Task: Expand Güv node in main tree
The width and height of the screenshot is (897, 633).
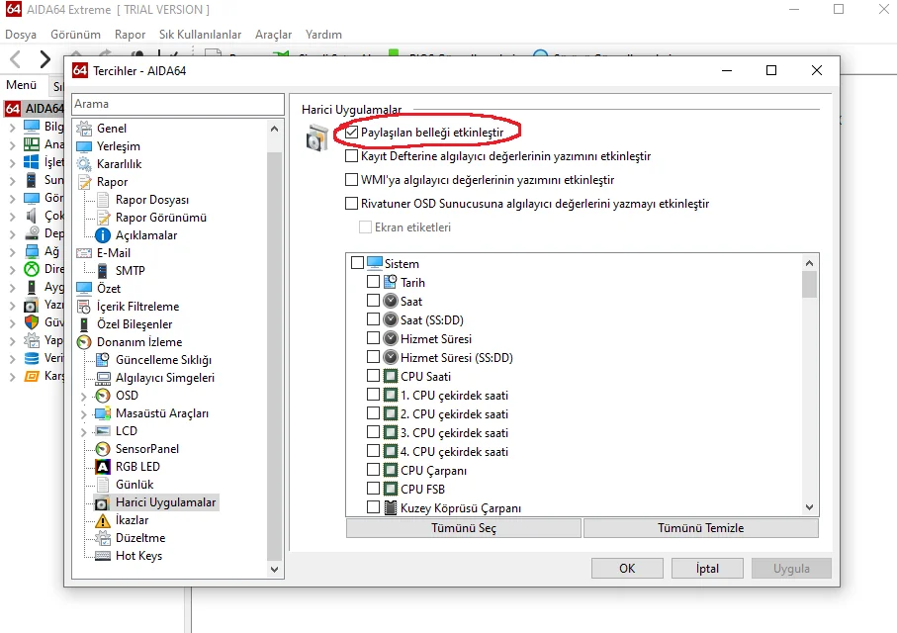Action: 12,322
